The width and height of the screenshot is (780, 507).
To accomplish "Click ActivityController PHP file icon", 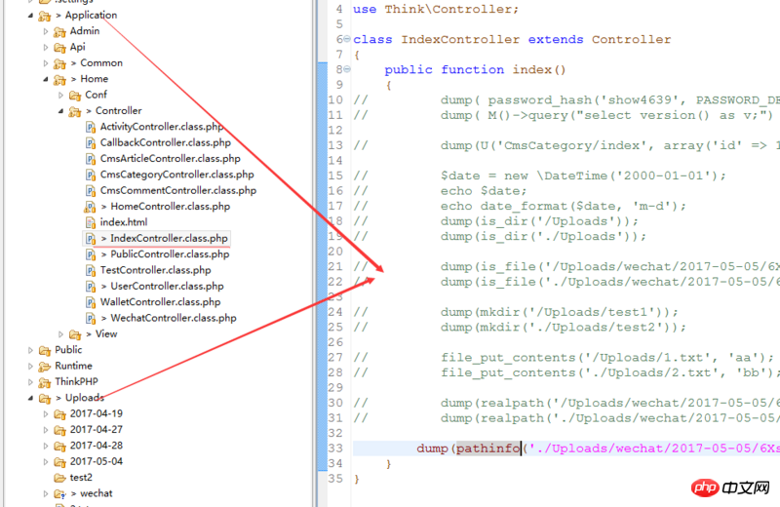I will (91, 128).
